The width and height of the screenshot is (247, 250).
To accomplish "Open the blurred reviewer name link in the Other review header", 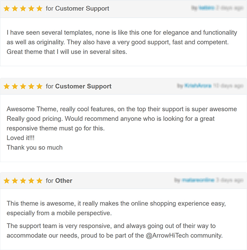I will click(198, 180).
